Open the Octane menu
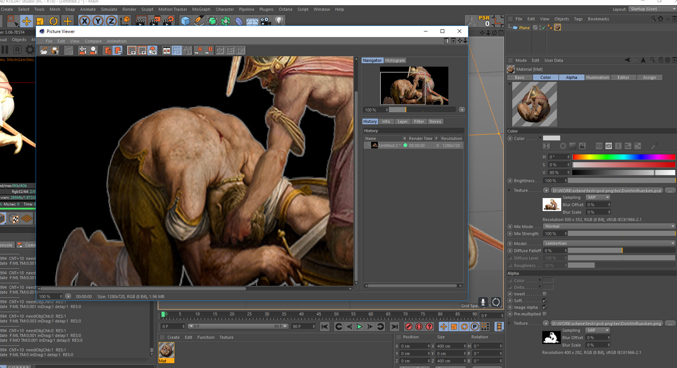This screenshot has height=368, width=677. click(x=285, y=9)
